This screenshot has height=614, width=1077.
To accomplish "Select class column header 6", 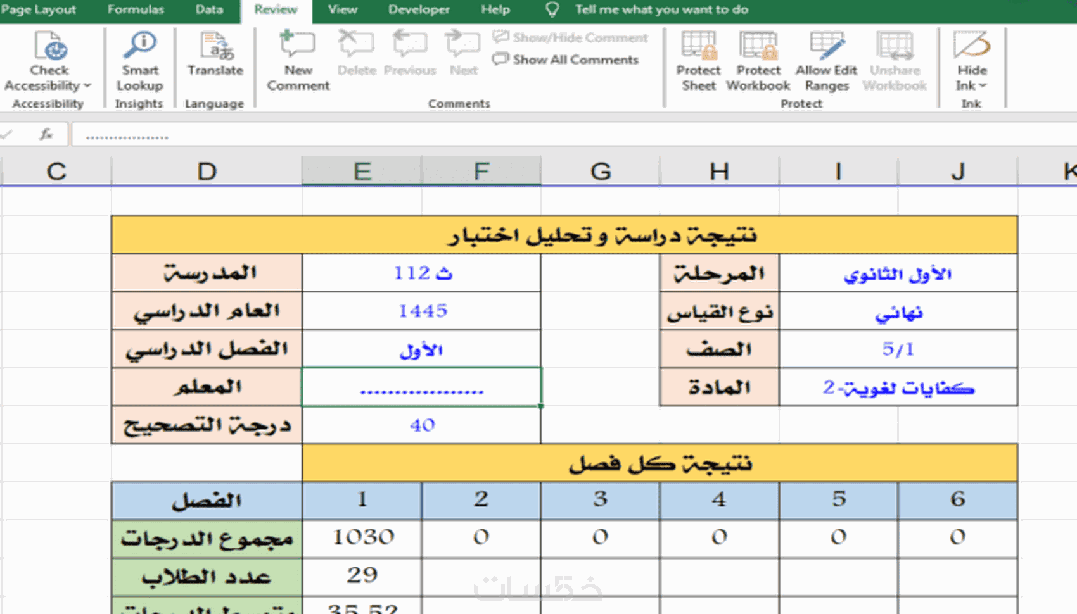I will pyautogui.click(x=958, y=501).
